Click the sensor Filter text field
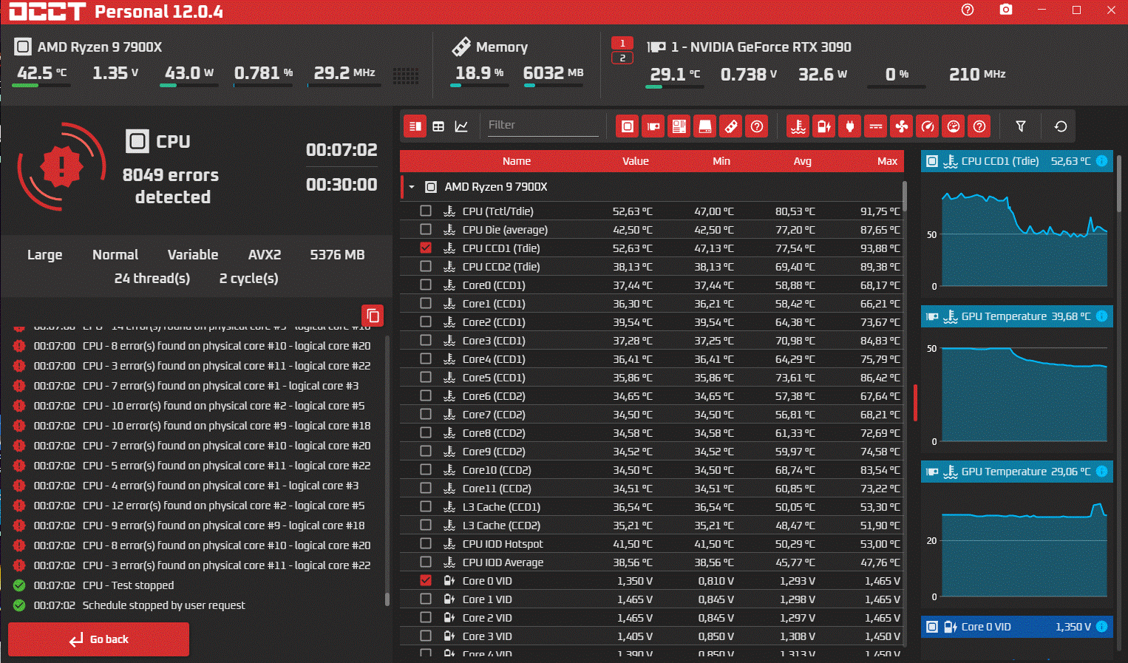The image size is (1128, 663). 542,125
